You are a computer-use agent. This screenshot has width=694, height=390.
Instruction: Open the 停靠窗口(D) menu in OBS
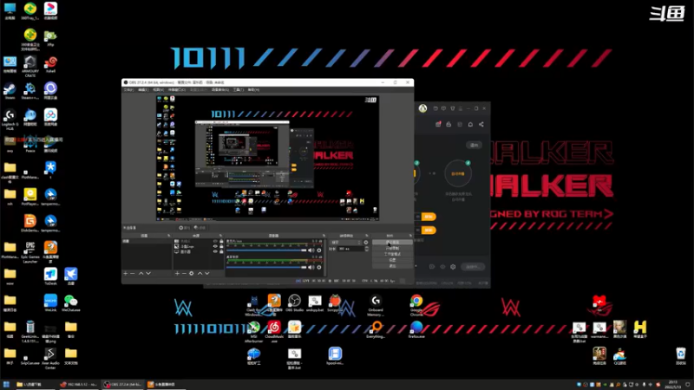pos(177,90)
